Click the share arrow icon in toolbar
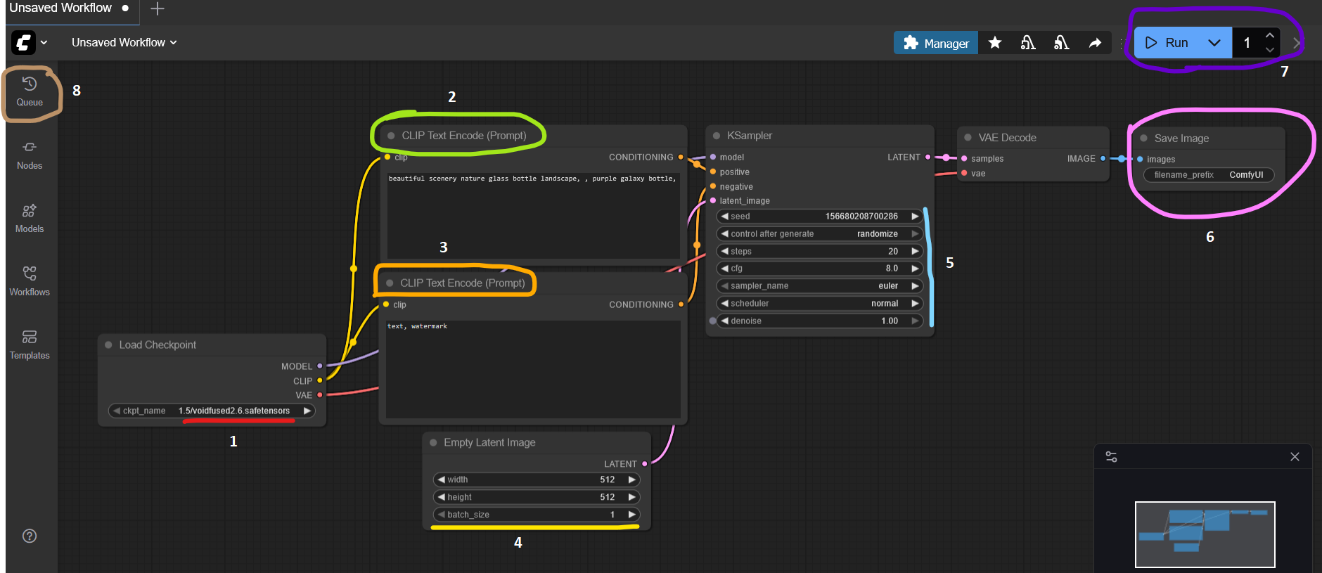The image size is (1322, 573). coord(1095,43)
